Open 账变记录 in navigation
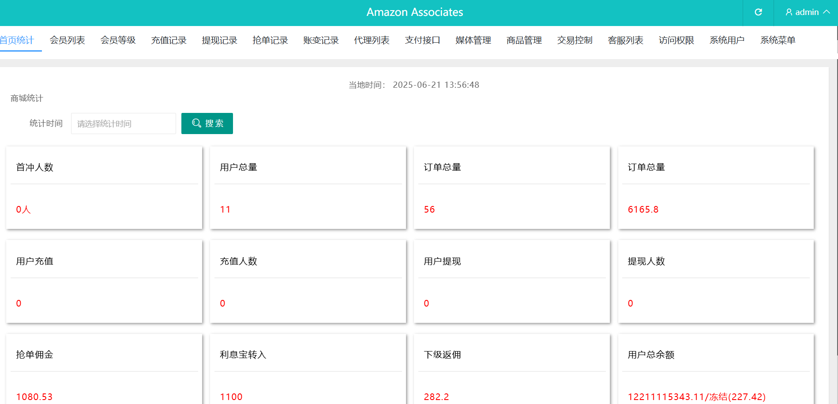 [x=321, y=40]
